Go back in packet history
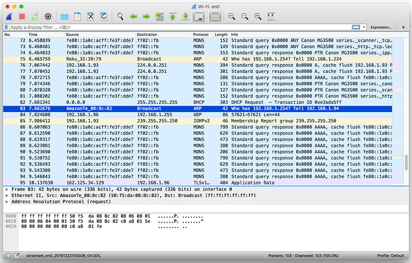The height and width of the screenshot is (263, 412). [133, 17]
